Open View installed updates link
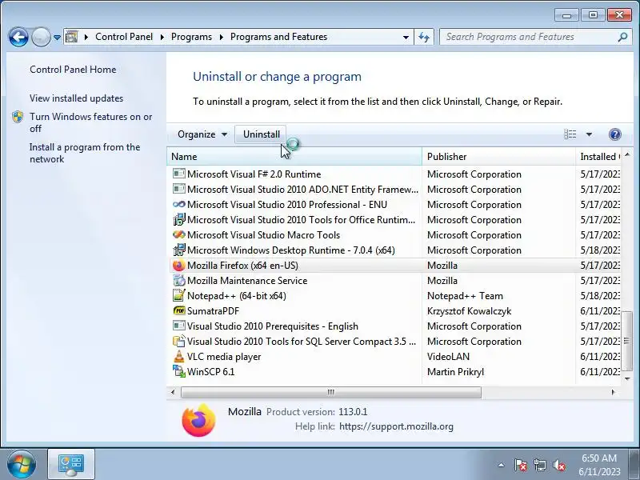 pyautogui.click(x=76, y=98)
